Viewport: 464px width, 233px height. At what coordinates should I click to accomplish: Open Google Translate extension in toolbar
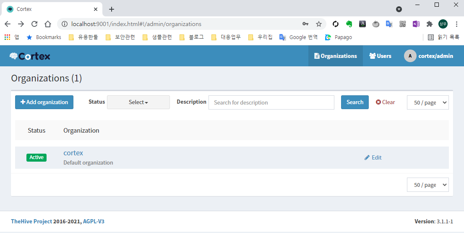click(x=389, y=24)
